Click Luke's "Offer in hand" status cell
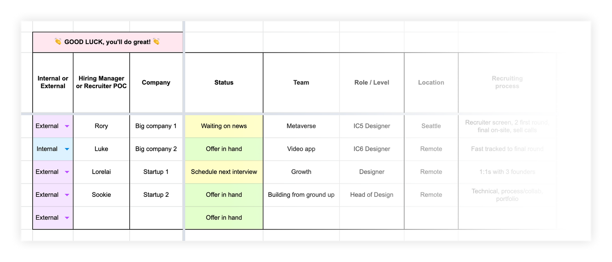 coord(224,149)
